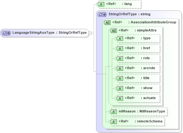This screenshot has height=133, width=183.
Task: Click the AG icon of AssociationAttributeGroup
Action: (107, 22)
